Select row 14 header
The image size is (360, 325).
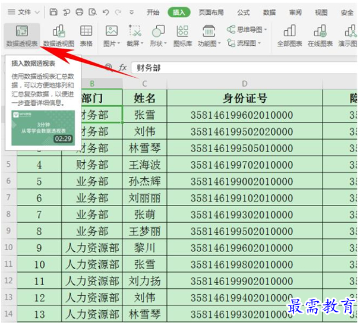(9, 314)
